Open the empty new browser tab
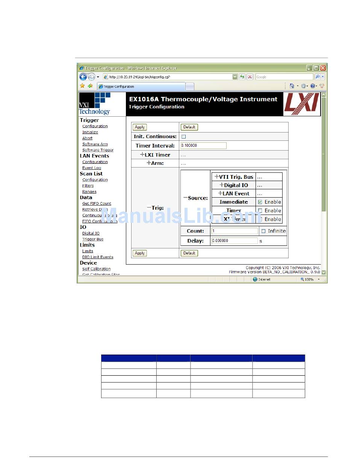 click(190, 87)
